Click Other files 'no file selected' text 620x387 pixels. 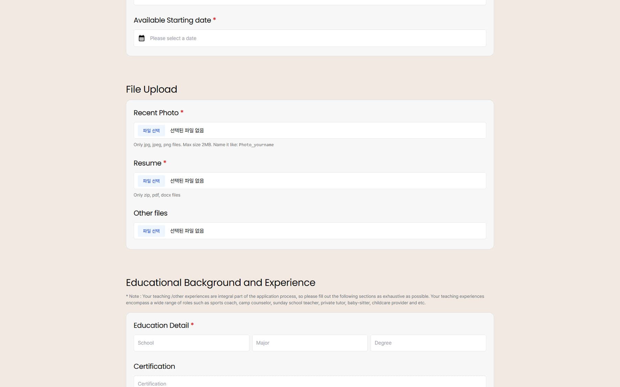pyautogui.click(x=187, y=231)
